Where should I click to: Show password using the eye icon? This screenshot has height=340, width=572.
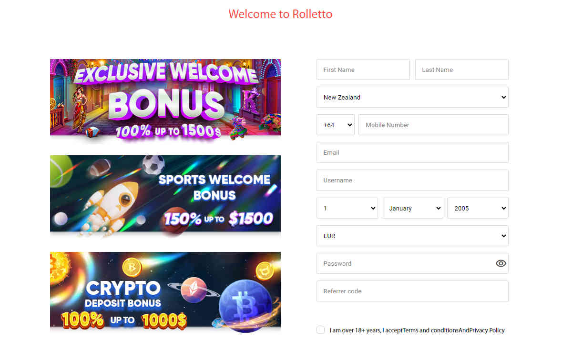click(500, 263)
